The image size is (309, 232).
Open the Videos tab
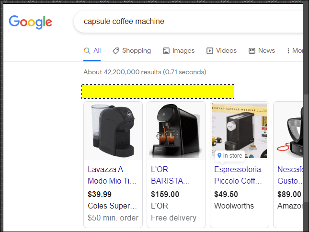(x=221, y=51)
